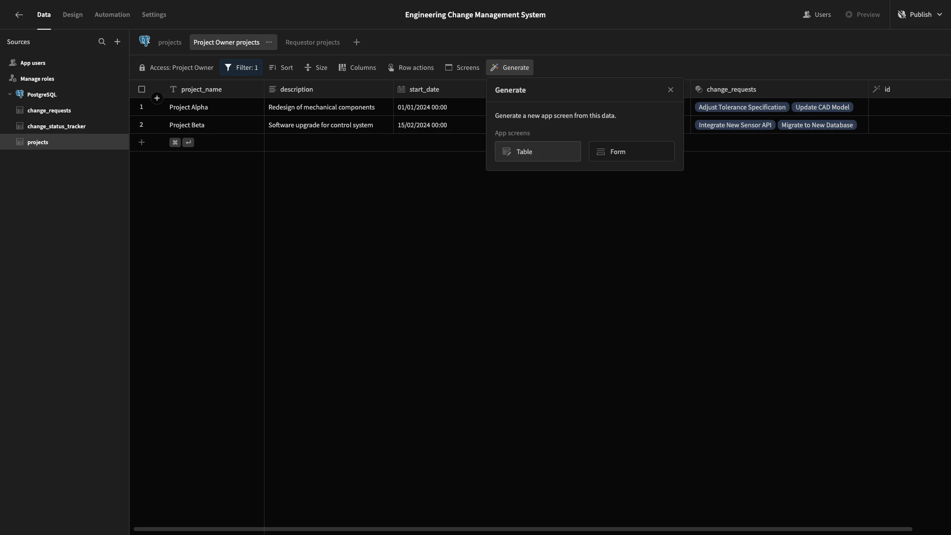Viewport: 951px width, 535px height.
Task: Select the 15/02/2024 00:00 date cell
Action: coord(440,125)
